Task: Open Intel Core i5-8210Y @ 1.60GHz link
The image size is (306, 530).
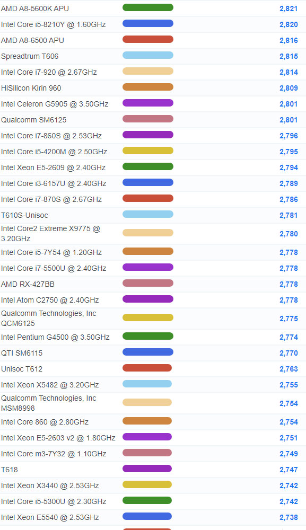Action: point(54,24)
